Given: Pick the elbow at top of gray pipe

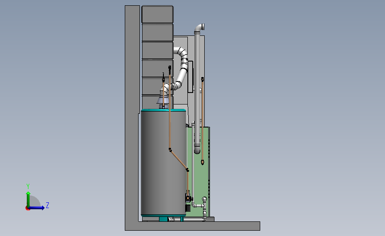Looking at the screenshot, I should tap(199, 27).
